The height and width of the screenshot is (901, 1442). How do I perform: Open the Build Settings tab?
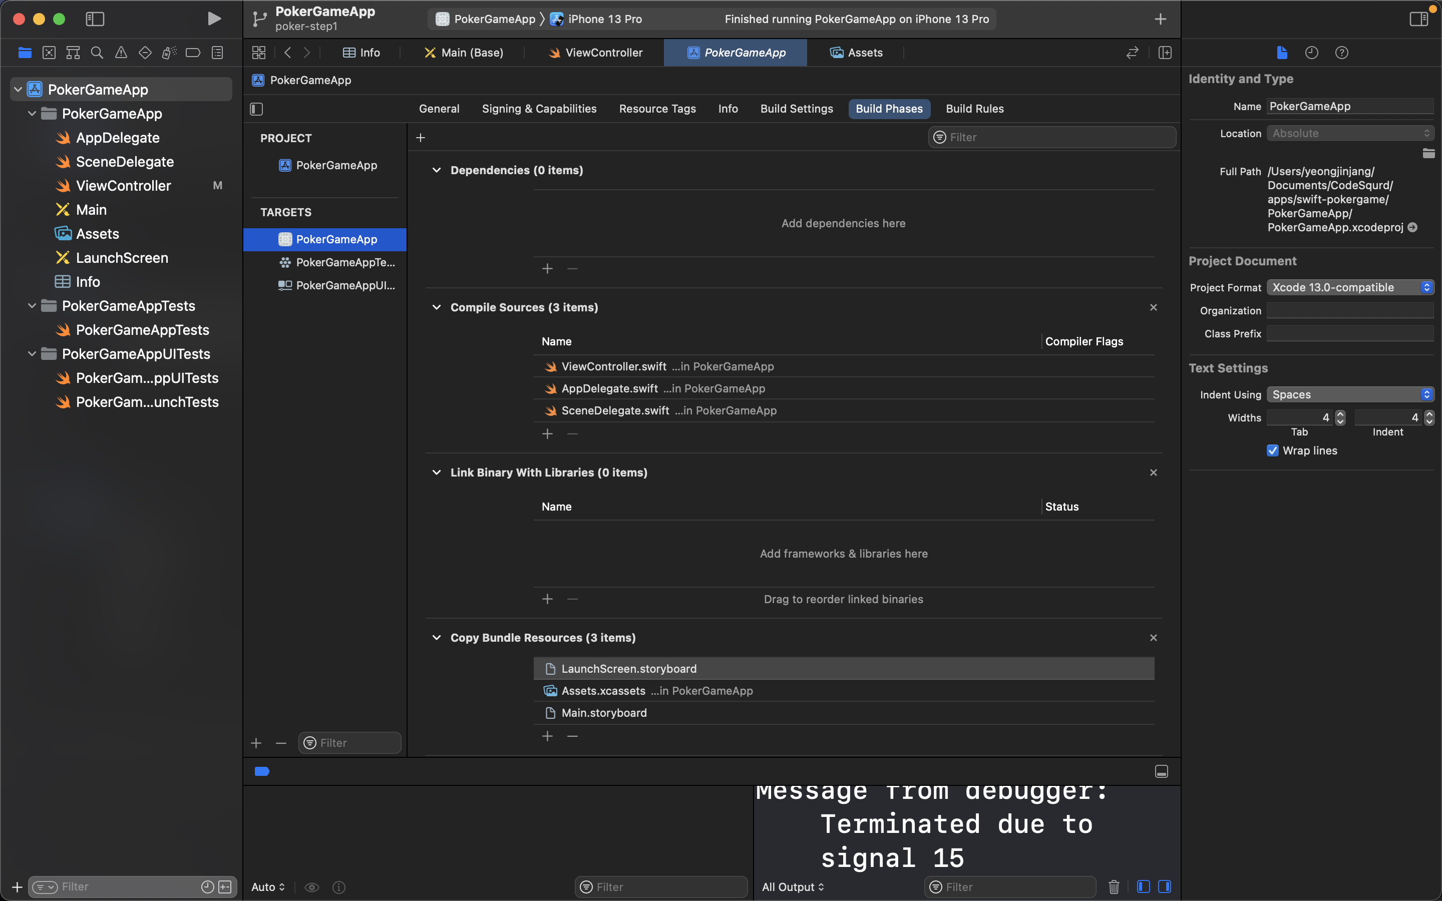pyautogui.click(x=797, y=109)
